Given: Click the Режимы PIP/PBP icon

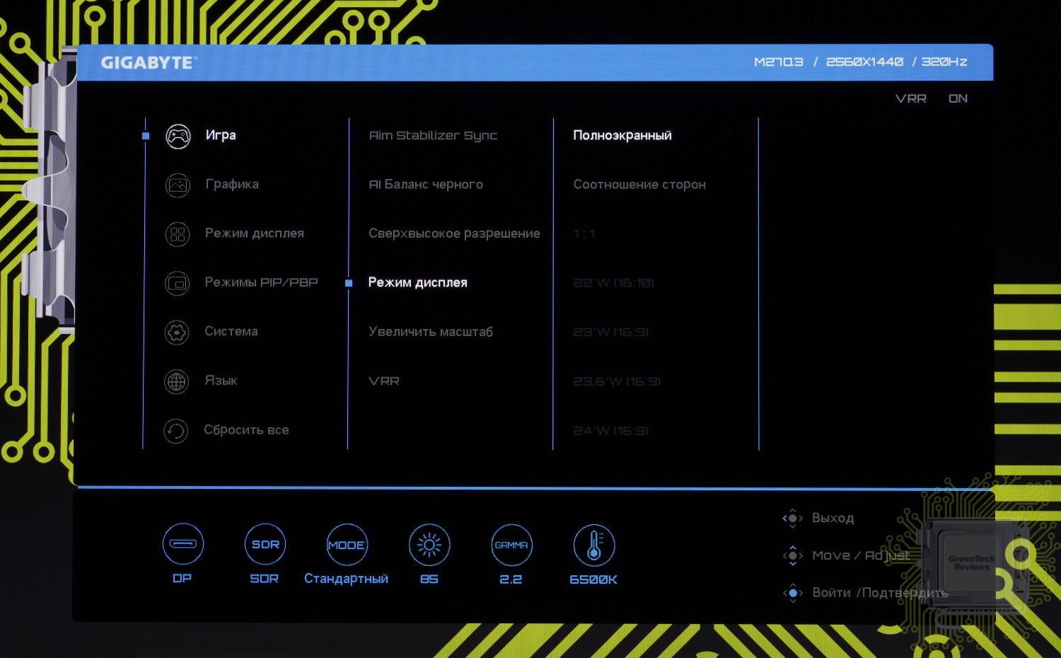Looking at the screenshot, I should 177,283.
